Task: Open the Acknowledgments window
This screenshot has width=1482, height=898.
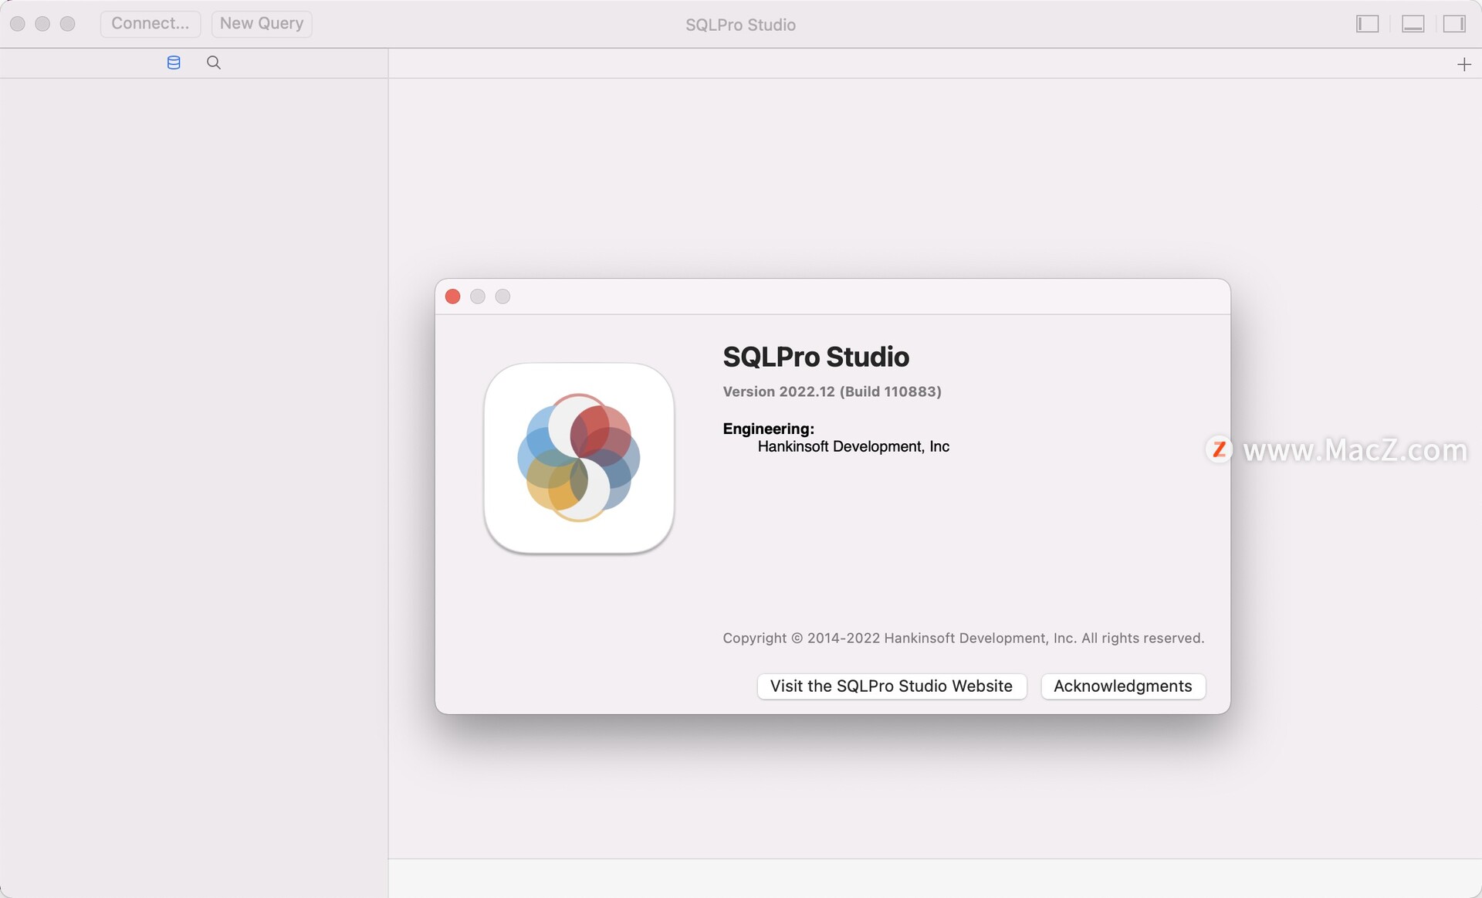Action: click(1122, 686)
